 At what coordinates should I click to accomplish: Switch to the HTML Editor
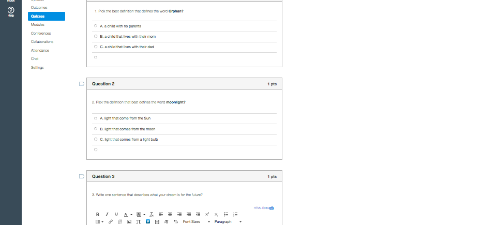click(263, 208)
